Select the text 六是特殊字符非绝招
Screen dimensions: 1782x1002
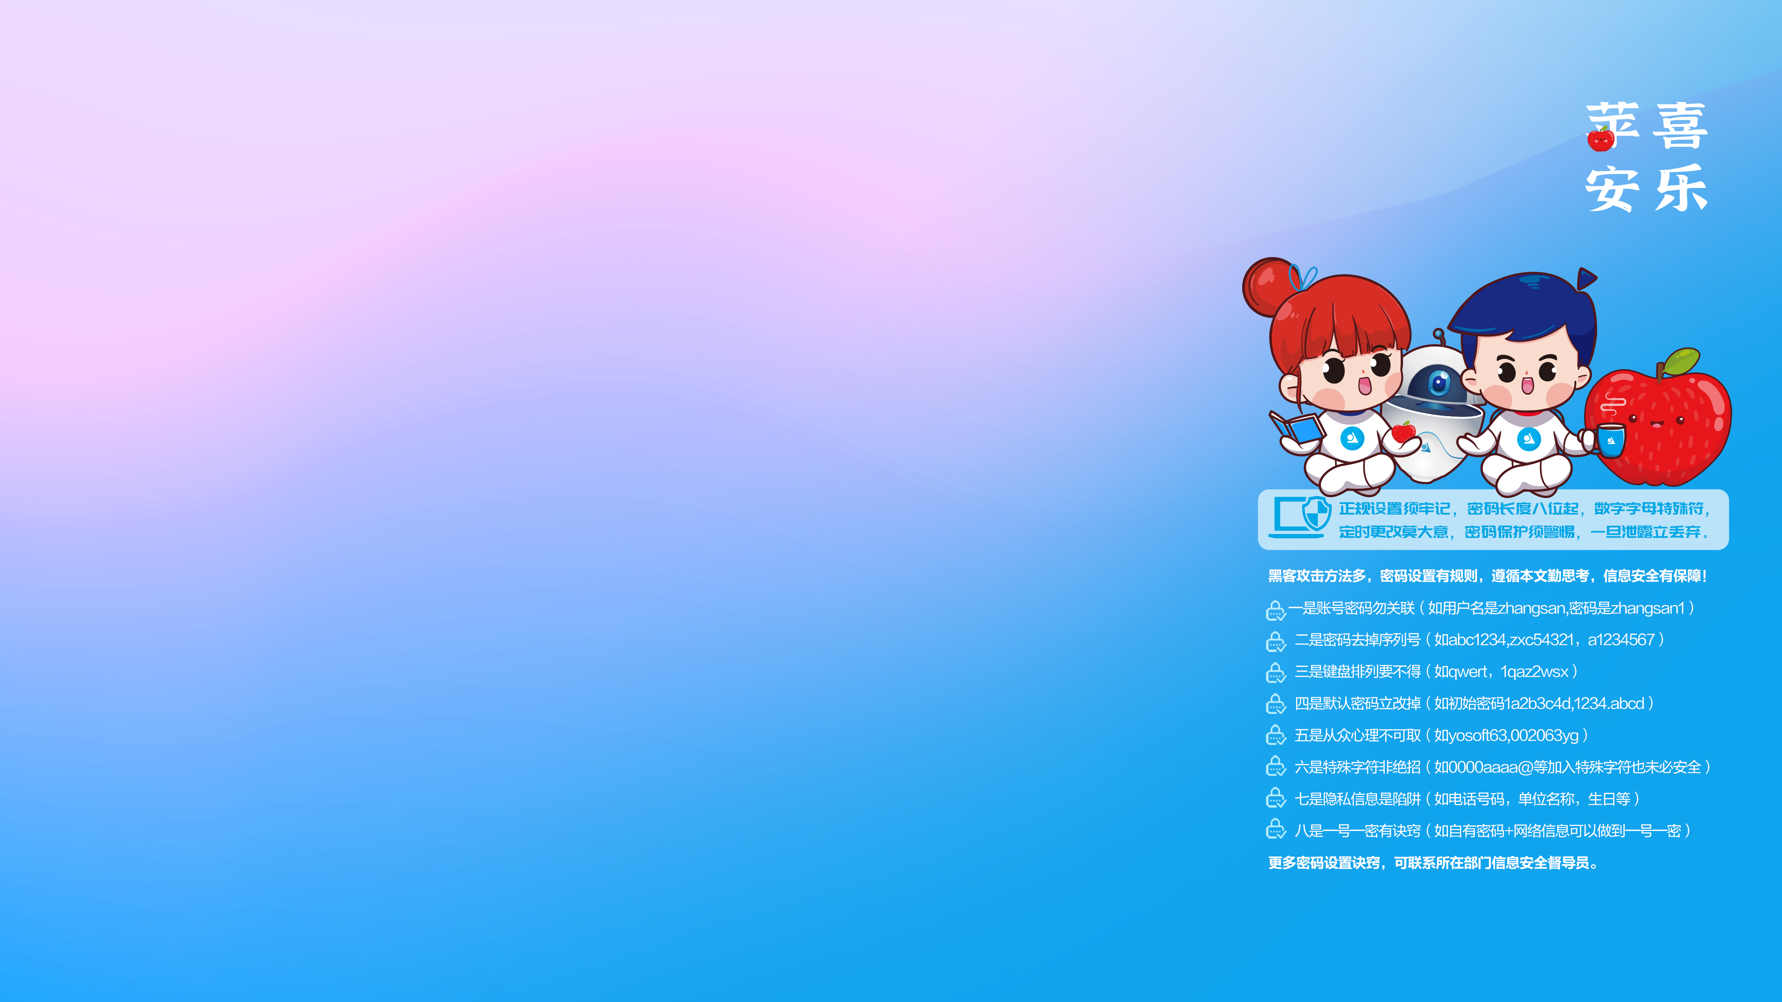click(1357, 767)
